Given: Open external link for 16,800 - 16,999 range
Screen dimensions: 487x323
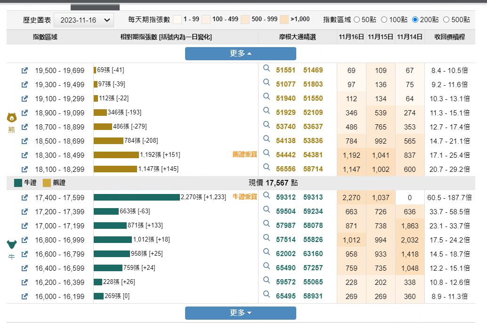Looking at the screenshot, I should pyautogui.click(x=24, y=240).
